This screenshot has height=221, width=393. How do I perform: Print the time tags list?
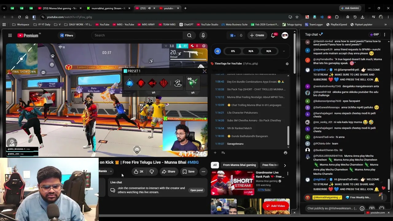click(286, 153)
